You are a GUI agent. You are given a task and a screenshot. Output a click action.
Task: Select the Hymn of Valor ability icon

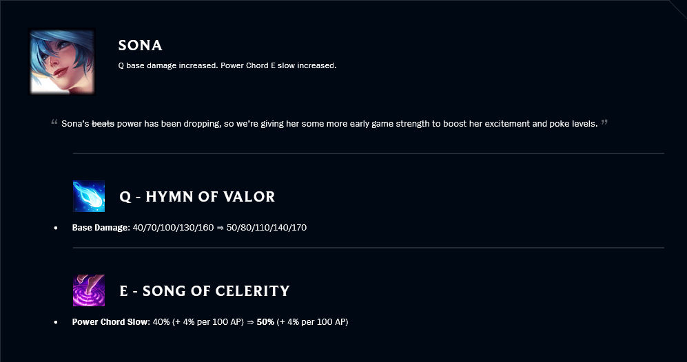pyautogui.click(x=89, y=196)
